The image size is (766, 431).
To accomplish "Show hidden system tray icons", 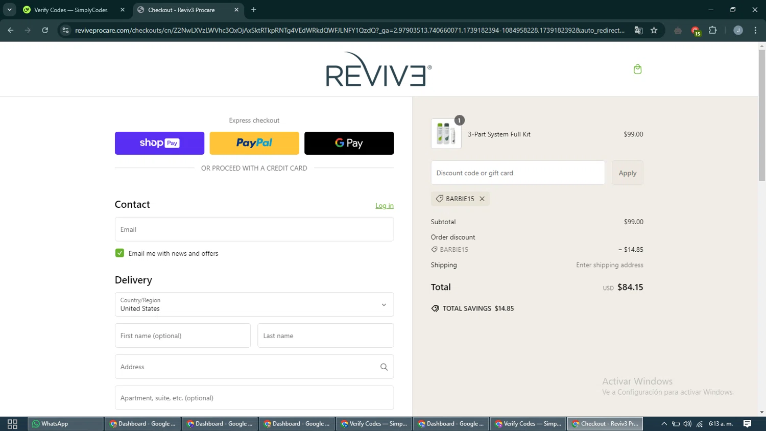I will click(x=664, y=424).
